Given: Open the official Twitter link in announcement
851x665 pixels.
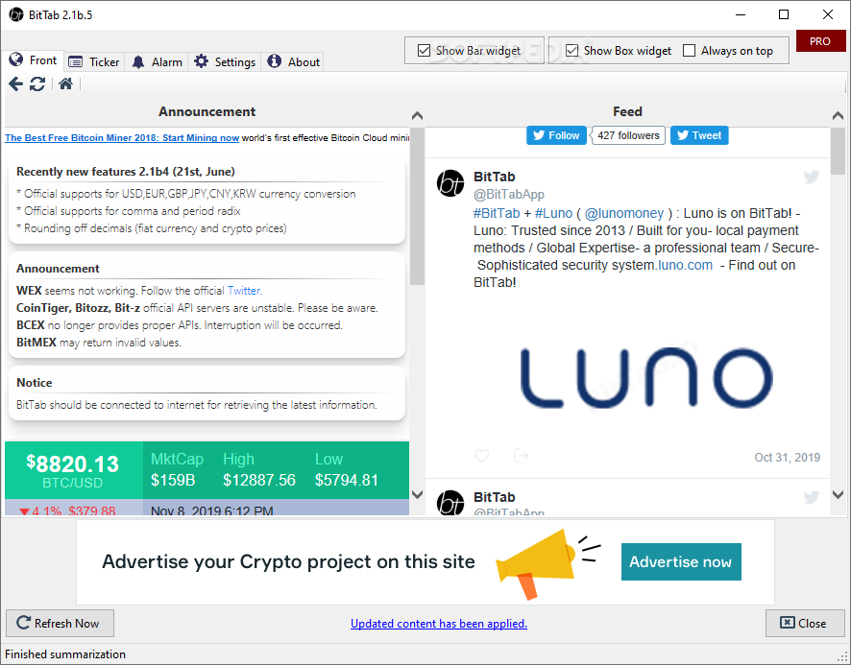Looking at the screenshot, I should 244,291.
